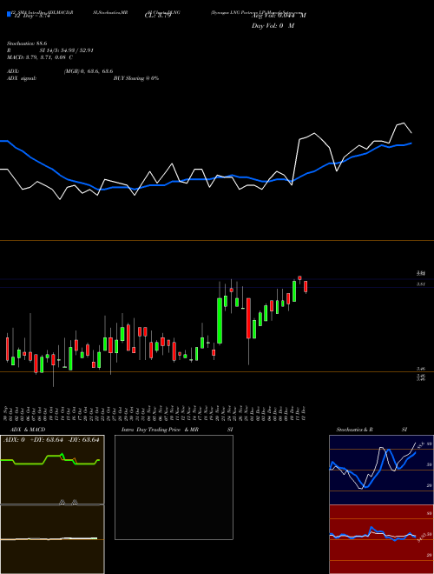Click the empty intraday trading price chart box
Screen dimensions: 434x574
[174, 487]
